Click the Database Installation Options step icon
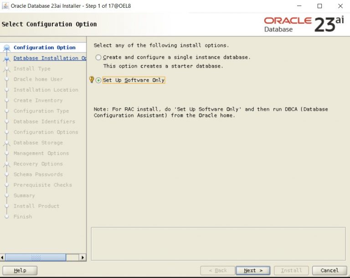The height and width of the screenshot is (278, 350). click(6, 58)
